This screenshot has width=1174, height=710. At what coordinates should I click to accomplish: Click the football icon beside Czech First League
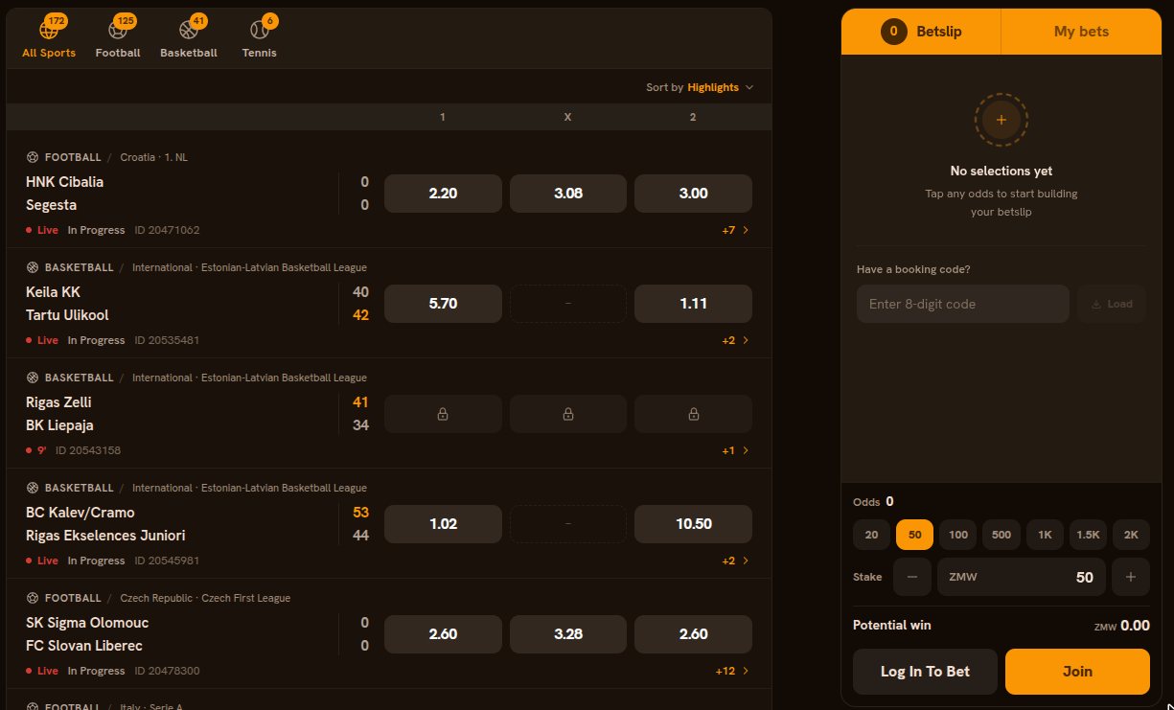tap(33, 598)
